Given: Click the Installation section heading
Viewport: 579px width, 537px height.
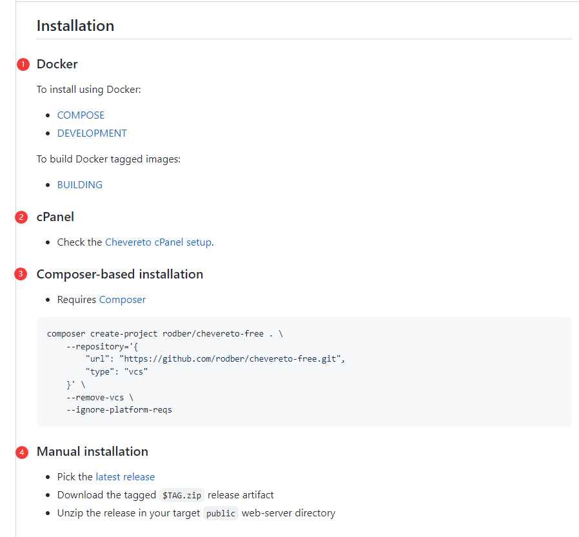Looking at the screenshot, I should point(75,26).
